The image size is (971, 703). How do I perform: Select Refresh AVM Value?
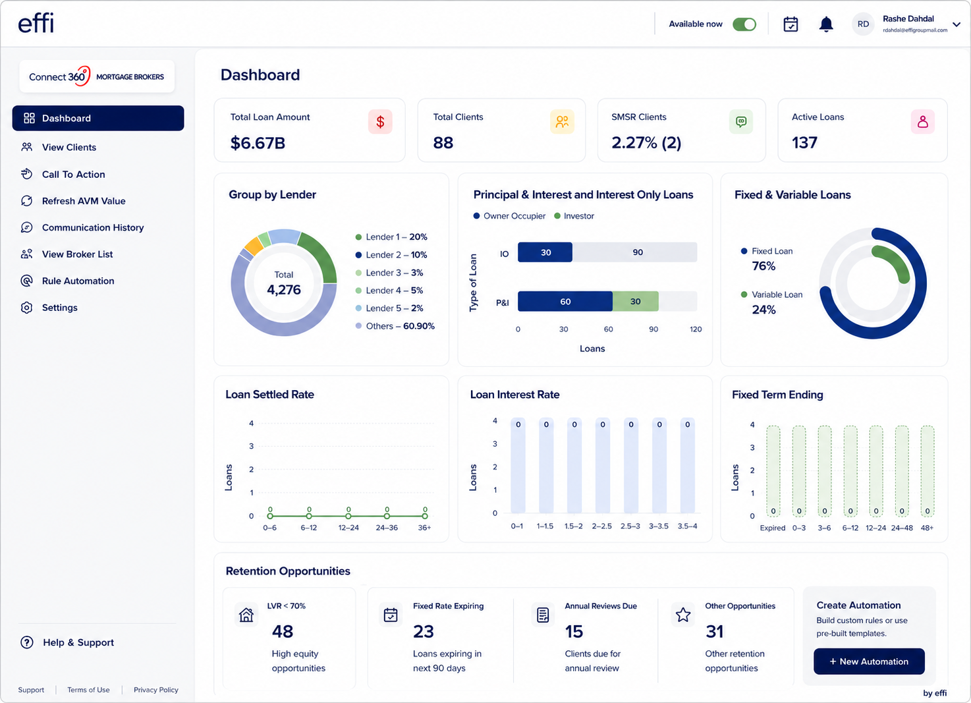[98, 201]
